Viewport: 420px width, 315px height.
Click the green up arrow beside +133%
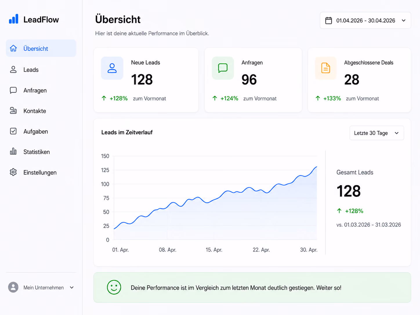[x=318, y=98]
